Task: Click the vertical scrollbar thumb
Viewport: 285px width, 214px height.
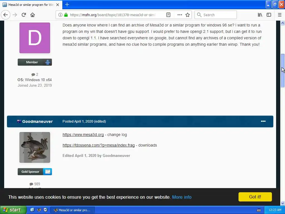Action: (283, 70)
